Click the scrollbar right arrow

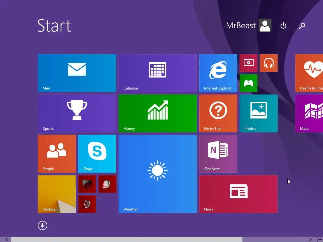point(310,239)
